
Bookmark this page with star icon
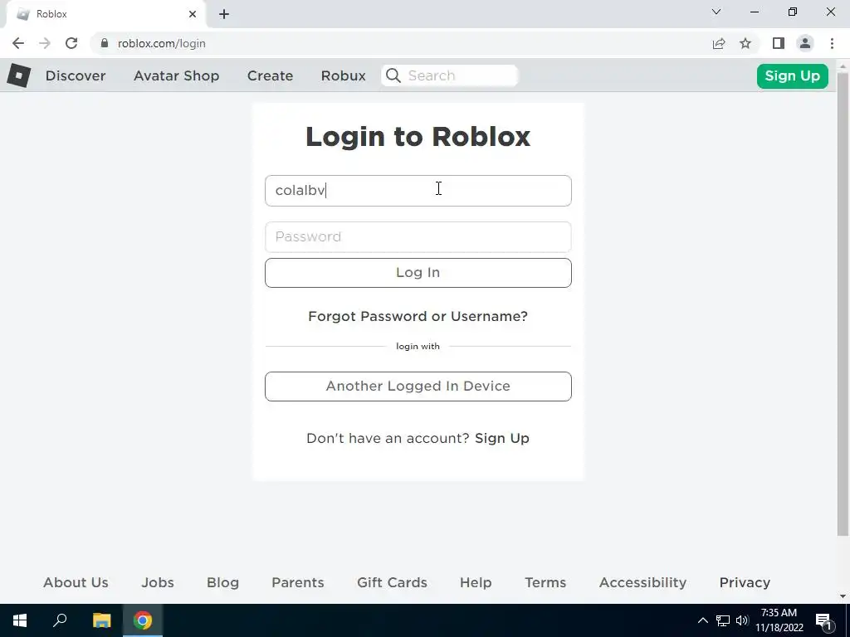click(x=745, y=43)
